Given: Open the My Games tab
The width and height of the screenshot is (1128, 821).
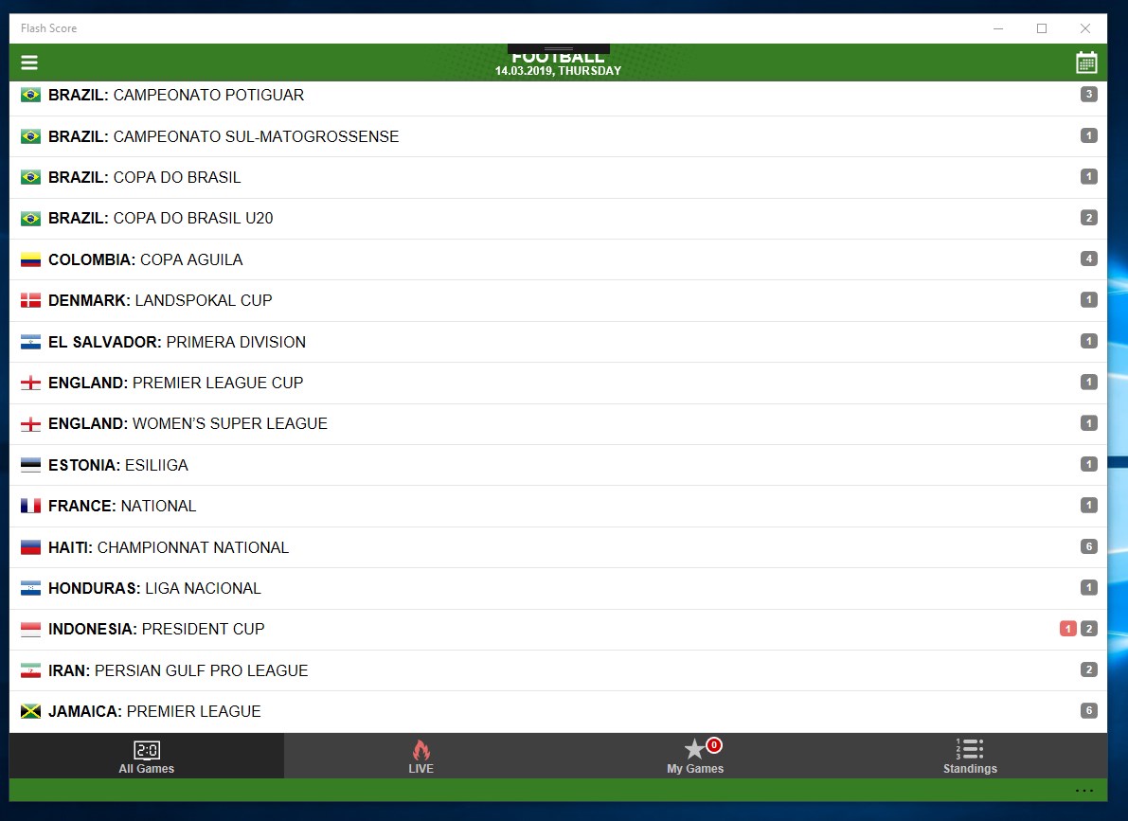Looking at the screenshot, I should [695, 756].
